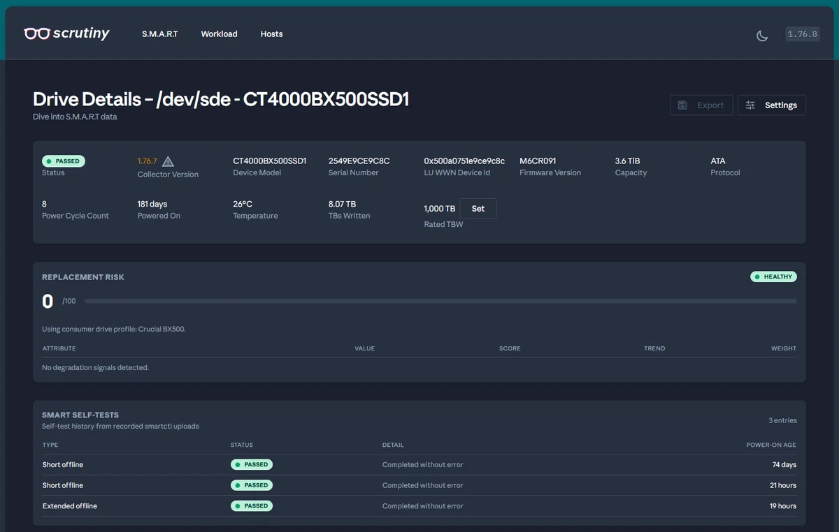
Task: Click the ATA protocol value
Action: (719, 161)
